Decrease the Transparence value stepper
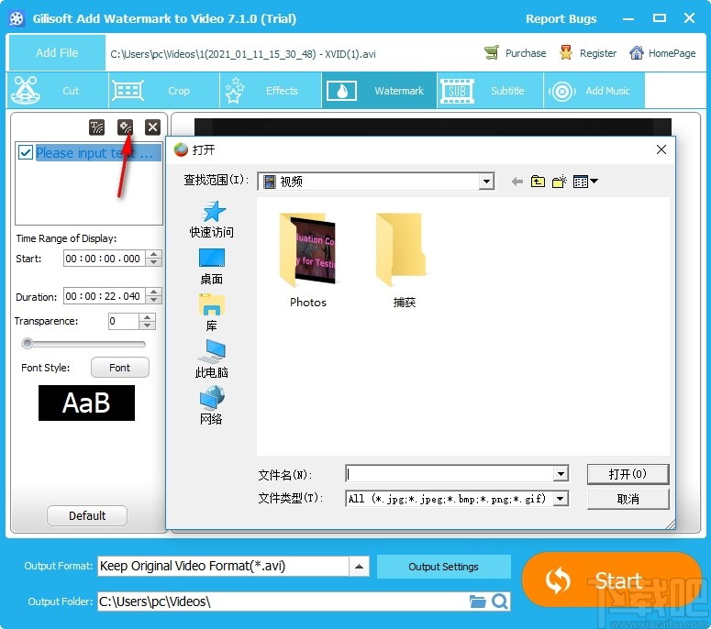 pyautogui.click(x=147, y=325)
